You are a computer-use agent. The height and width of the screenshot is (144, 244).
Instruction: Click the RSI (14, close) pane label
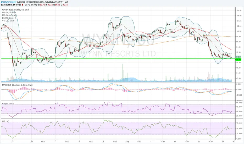pyautogui.click(x=8, y=103)
